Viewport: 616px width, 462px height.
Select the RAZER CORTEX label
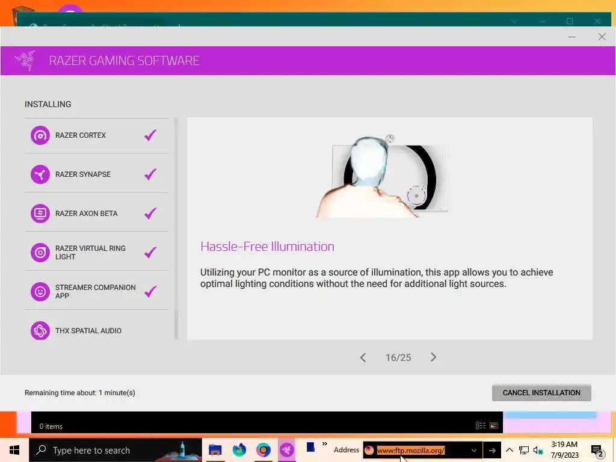coord(81,135)
